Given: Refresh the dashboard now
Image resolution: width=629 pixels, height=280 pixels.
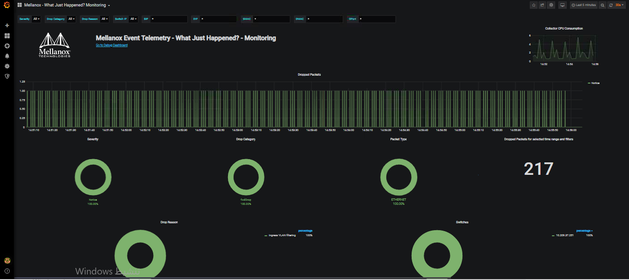Looking at the screenshot, I should [611, 5].
